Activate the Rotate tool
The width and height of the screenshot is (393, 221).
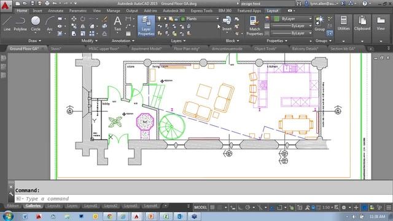pyautogui.click(x=83, y=19)
